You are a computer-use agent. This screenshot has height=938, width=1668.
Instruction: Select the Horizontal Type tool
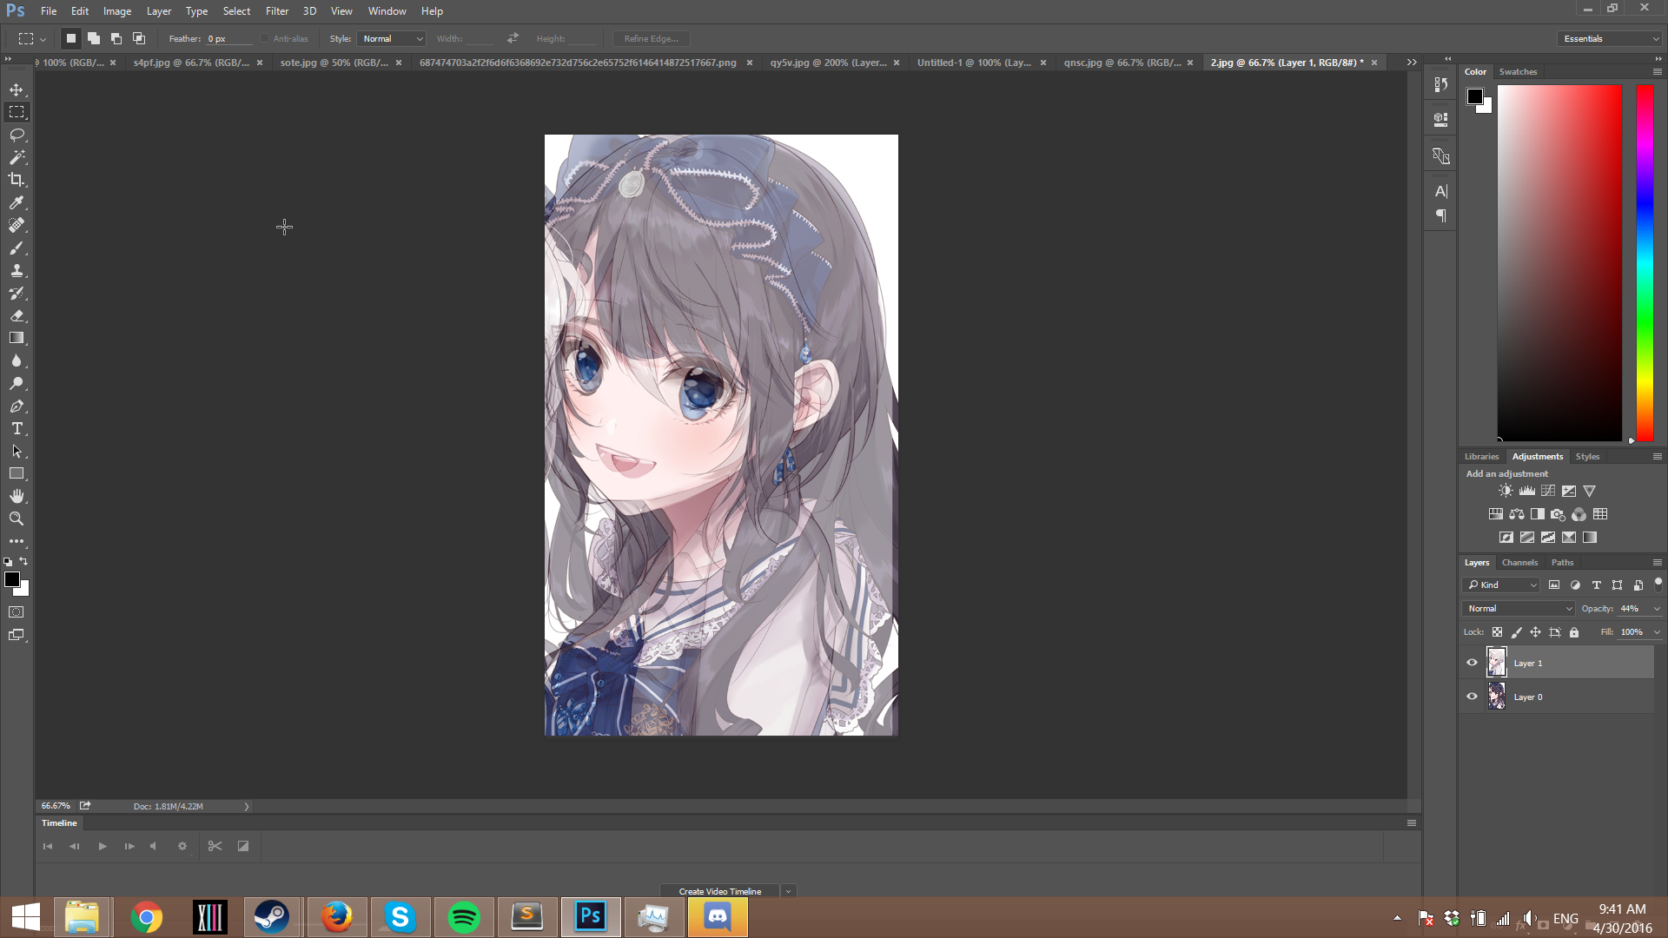coord(17,428)
